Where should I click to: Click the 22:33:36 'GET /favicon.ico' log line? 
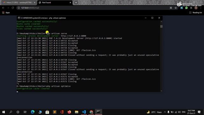[x=56, y=50]
